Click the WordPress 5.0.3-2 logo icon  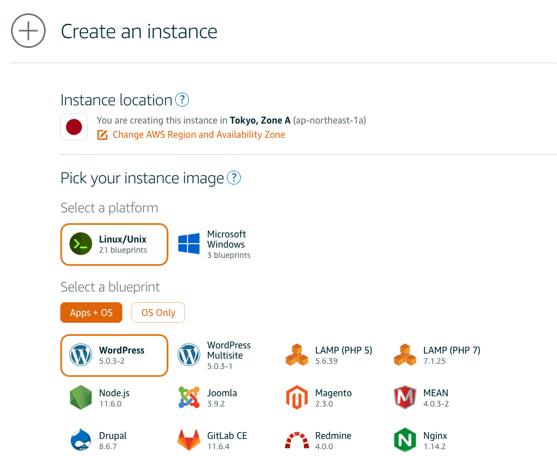pyautogui.click(x=81, y=355)
